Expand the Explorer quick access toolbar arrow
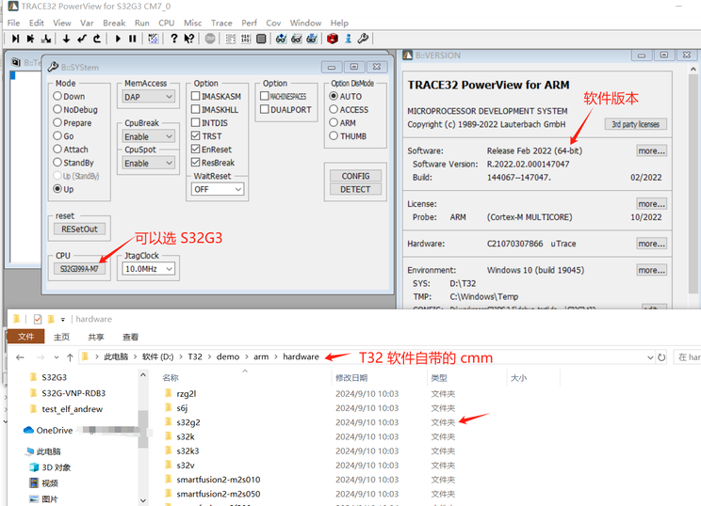 coord(63,320)
